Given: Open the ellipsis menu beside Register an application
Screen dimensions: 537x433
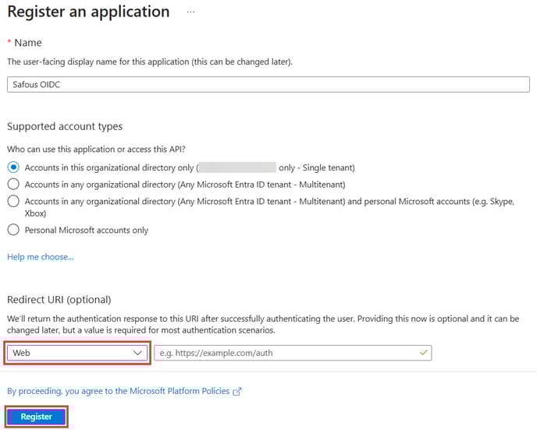Looking at the screenshot, I should tap(191, 12).
